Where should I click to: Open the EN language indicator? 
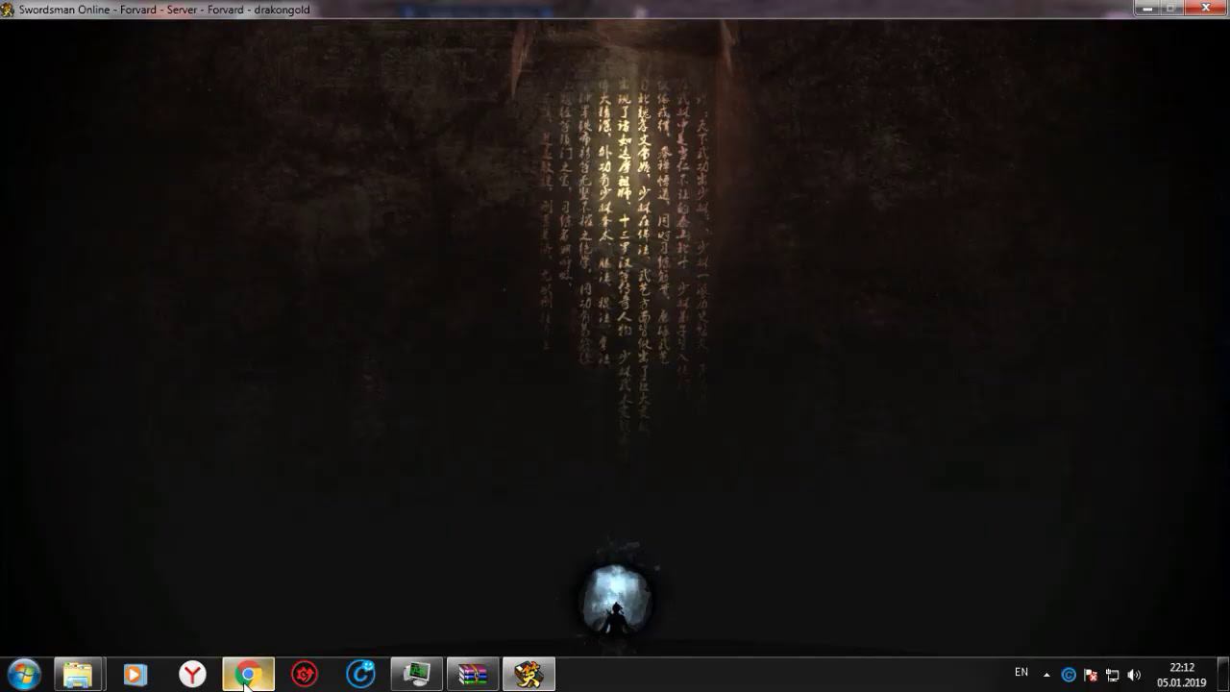coord(1021,673)
